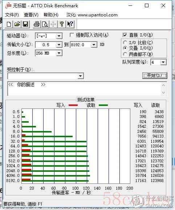This screenshot has height=210, width=175.
Task: Toggle the 直接 I/O checkbox
Action: point(125,35)
